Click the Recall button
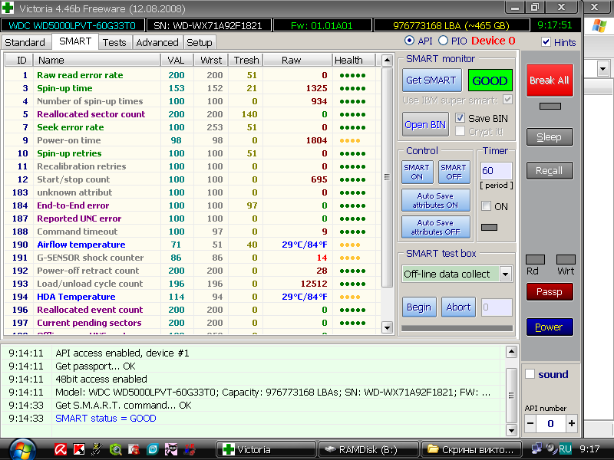 [550, 171]
